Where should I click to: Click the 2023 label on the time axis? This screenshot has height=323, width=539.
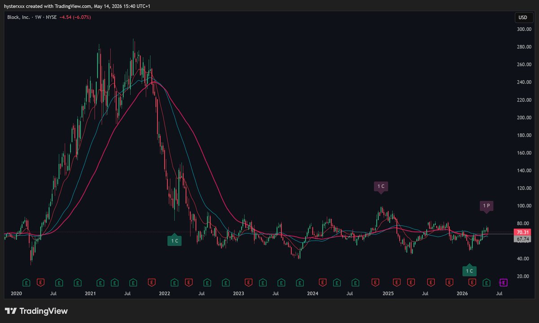(239, 293)
